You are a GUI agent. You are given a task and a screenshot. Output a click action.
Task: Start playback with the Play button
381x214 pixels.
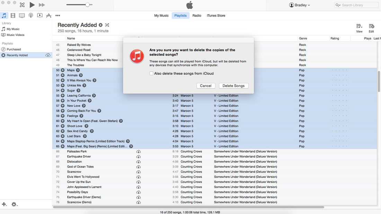pyautogui.click(x=32, y=5)
